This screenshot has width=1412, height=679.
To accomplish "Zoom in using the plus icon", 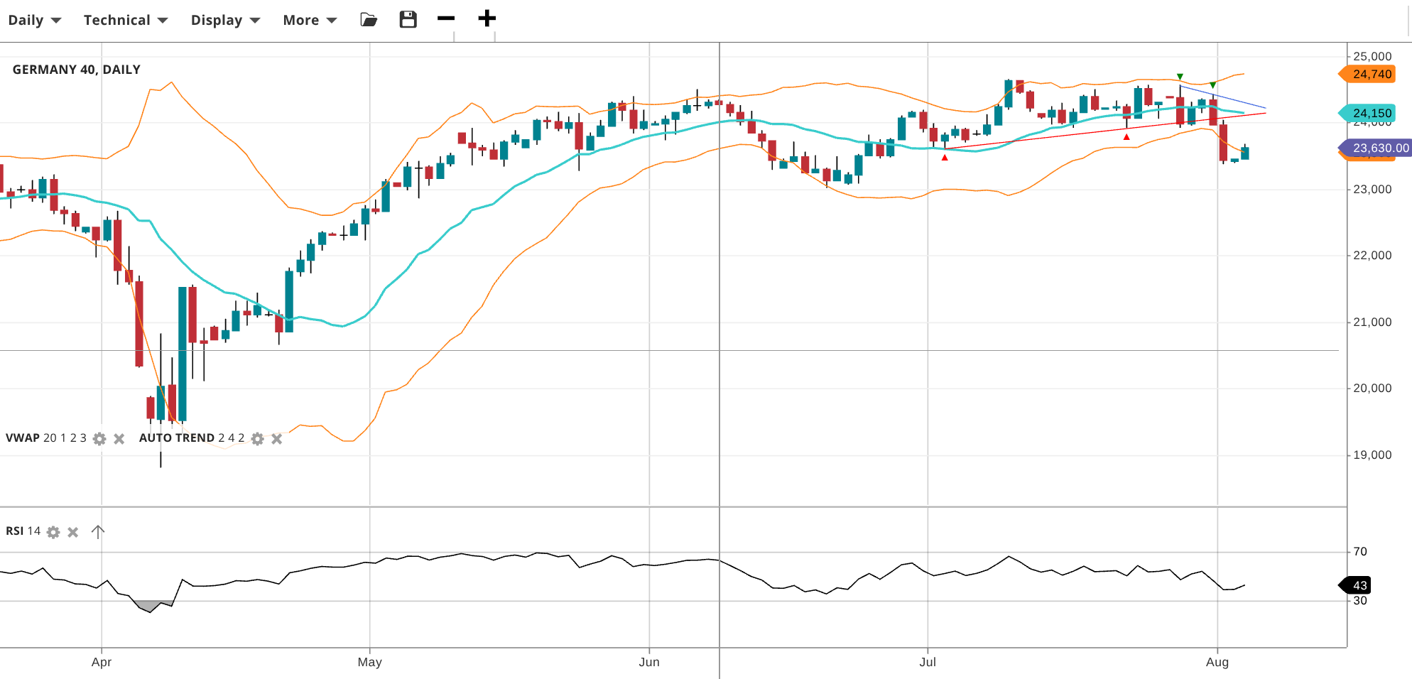I will coord(487,18).
